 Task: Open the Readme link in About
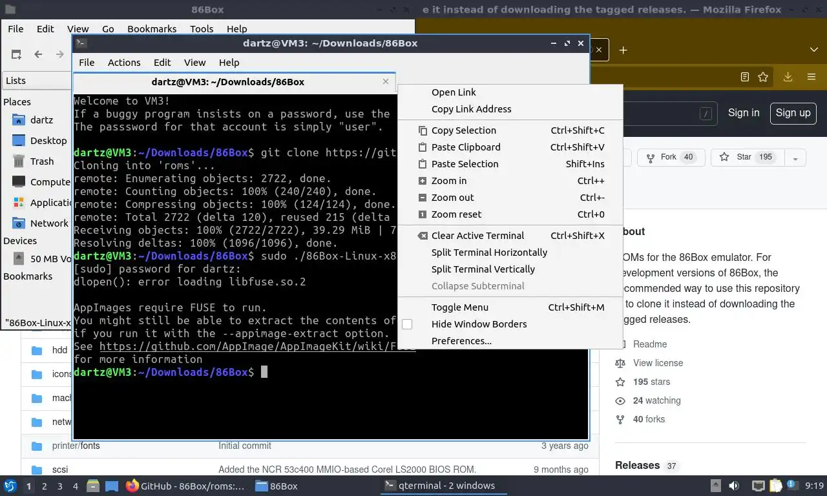pos(649,344)
